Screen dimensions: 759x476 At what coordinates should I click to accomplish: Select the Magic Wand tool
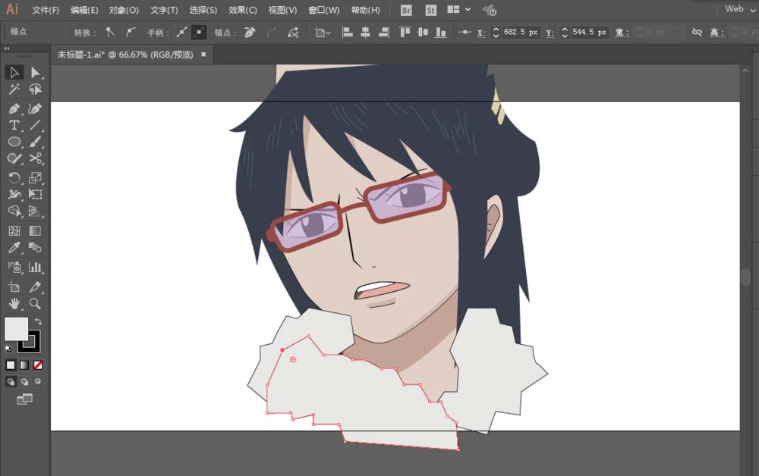click(x=14, y=89)
